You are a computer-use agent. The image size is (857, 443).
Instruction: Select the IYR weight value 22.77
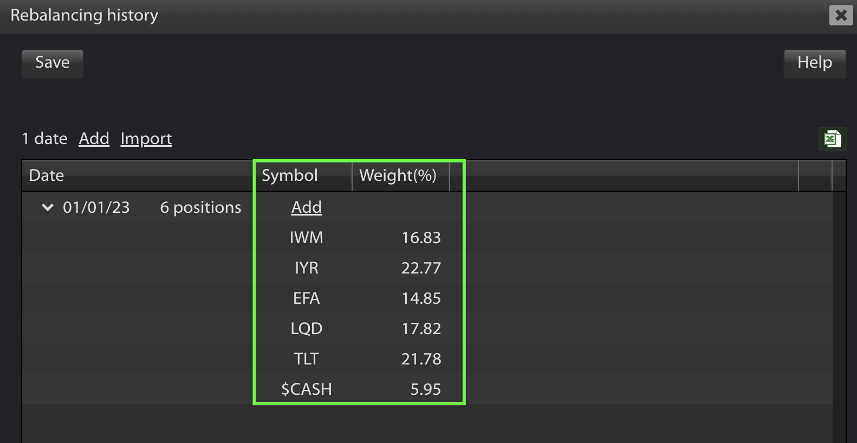[421, 268]
